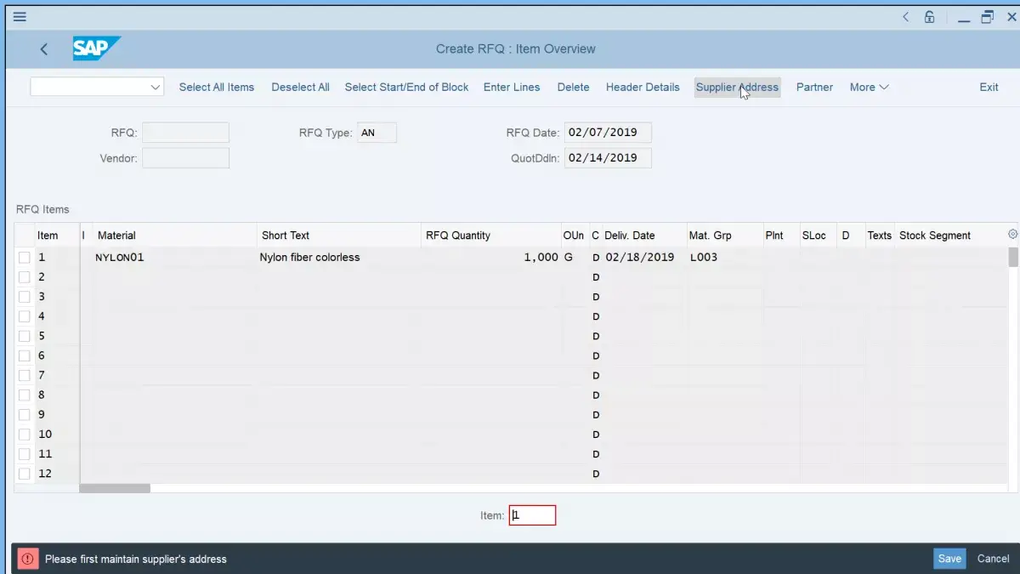
Task: Click the red error icon in status bar
Action: (28, 559)
